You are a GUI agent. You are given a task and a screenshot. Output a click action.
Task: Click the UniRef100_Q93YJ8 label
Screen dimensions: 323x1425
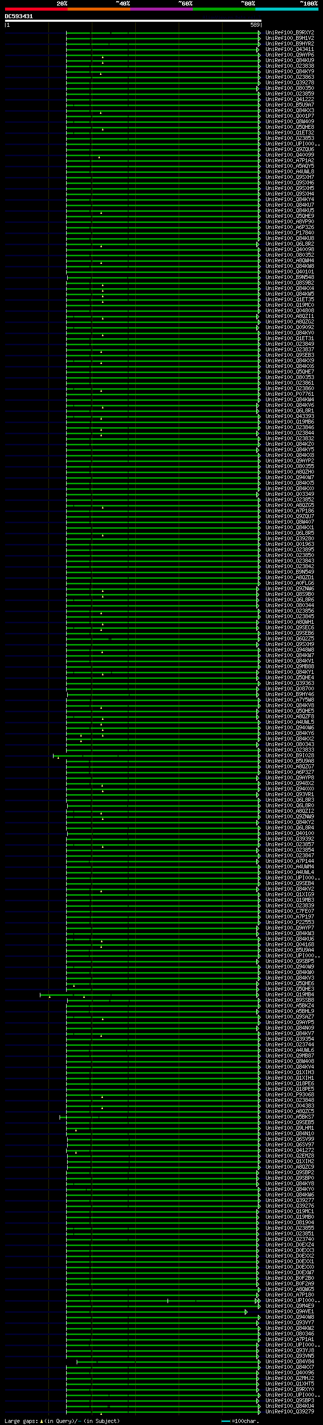click(289, 1350)
